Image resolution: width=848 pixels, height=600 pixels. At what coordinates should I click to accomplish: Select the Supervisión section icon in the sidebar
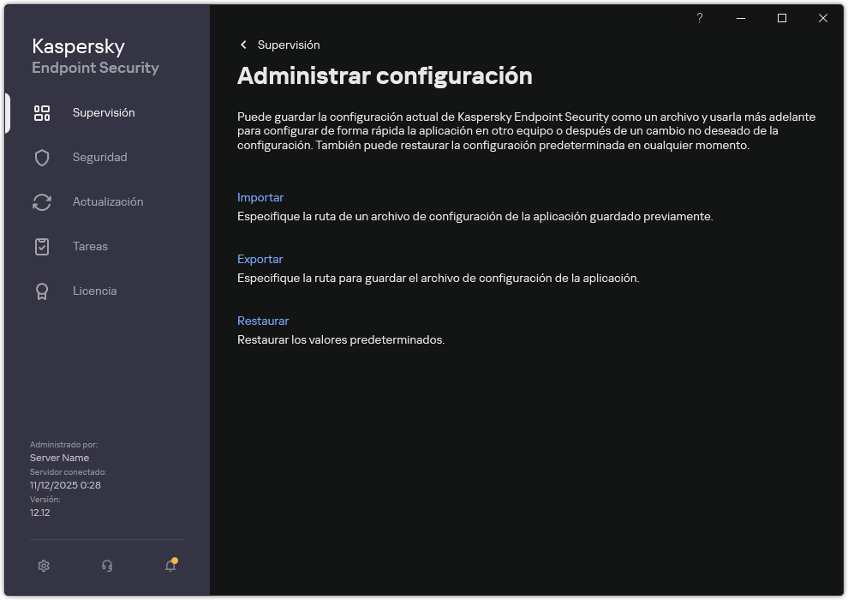click(x=42, y=112)
